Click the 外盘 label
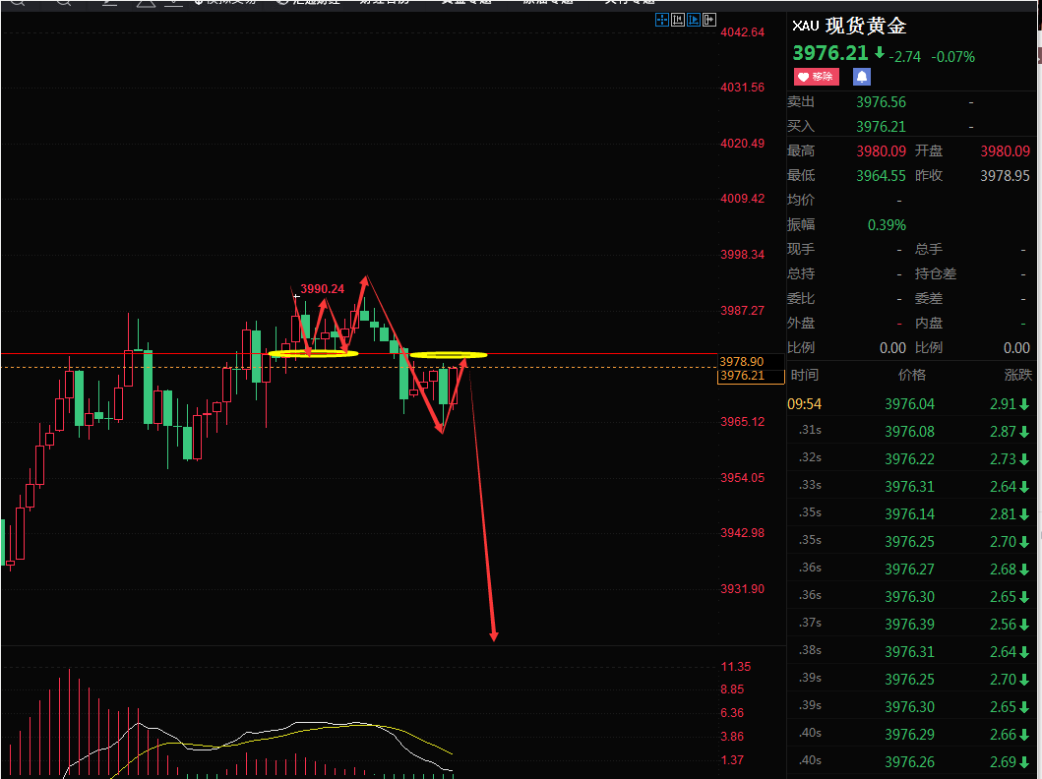The image size is (1042, 779). 801,323
